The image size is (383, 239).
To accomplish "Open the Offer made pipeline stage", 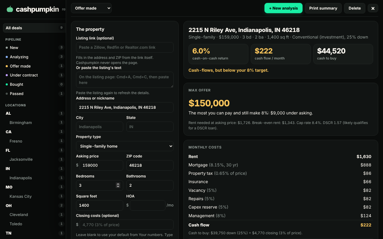I will point(34,66).
